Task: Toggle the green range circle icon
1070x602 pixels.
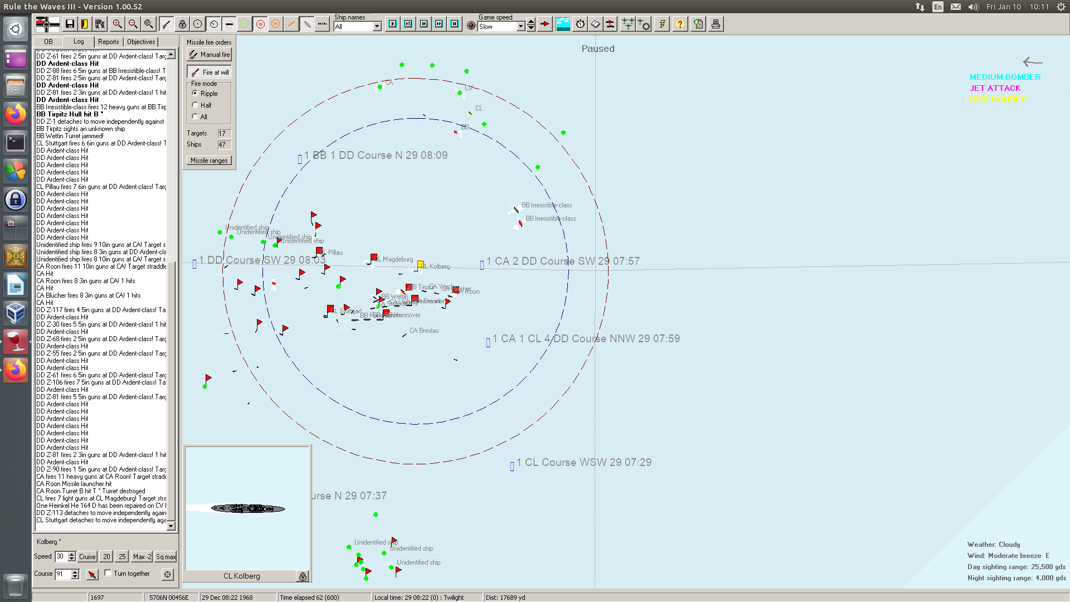Action: coord(244,24)
